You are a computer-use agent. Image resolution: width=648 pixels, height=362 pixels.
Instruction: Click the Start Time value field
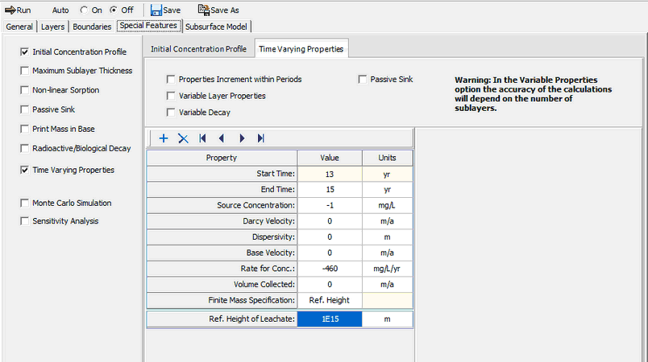coord(329,174)
